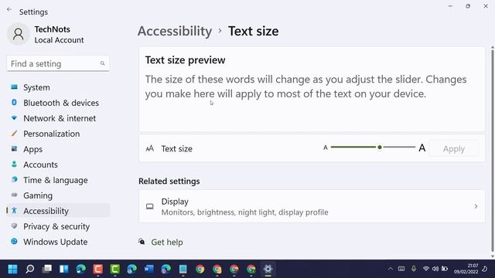Click the TechNots account name
The image size is (495, 278).
[52, 29]
